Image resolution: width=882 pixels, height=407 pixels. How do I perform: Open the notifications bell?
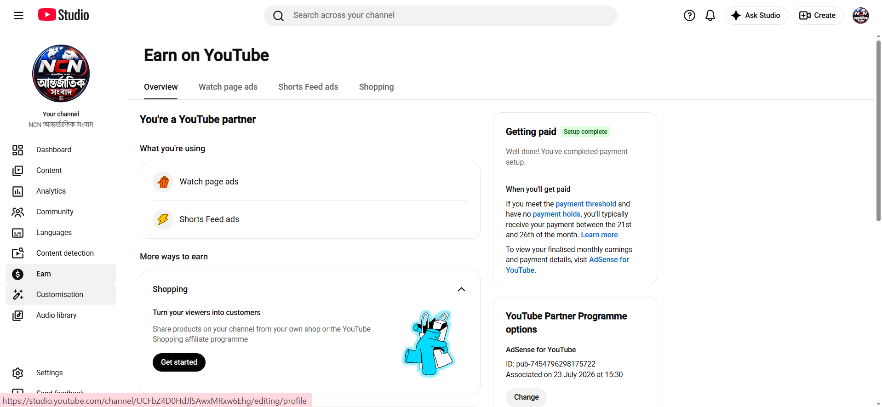[x=710, y=16]
